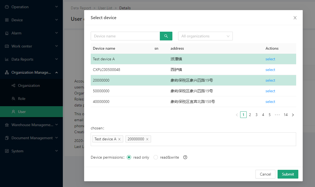Image resolution: width=315 pixels, height=187 pixels.
Task: Open Data Reports menu label
Action: tap(22, 60)
